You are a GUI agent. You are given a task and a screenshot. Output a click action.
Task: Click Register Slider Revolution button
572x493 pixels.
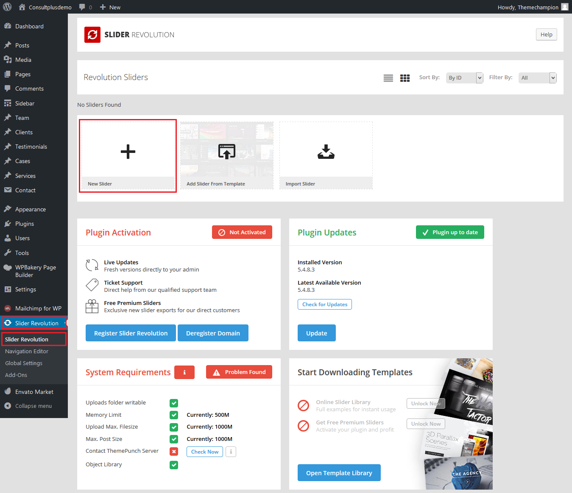pyautogui.click(x=131, y=333)
